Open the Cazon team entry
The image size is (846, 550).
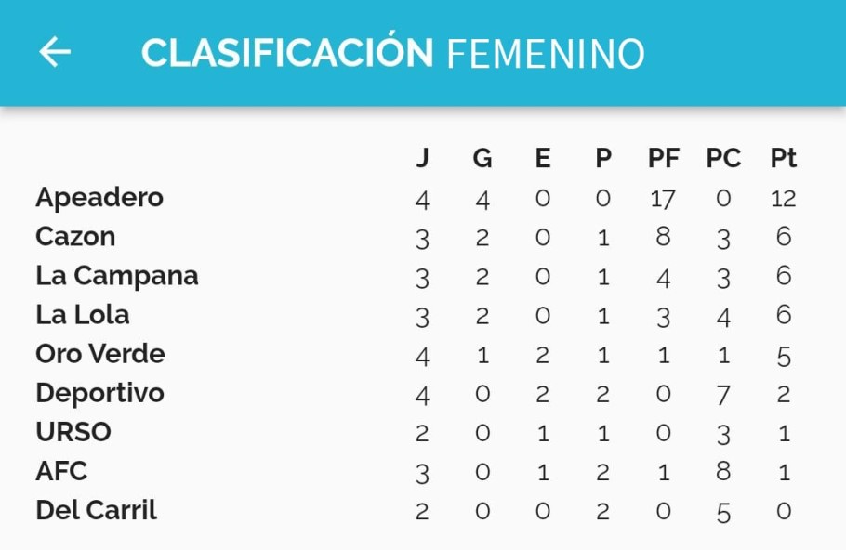point(75,237)
